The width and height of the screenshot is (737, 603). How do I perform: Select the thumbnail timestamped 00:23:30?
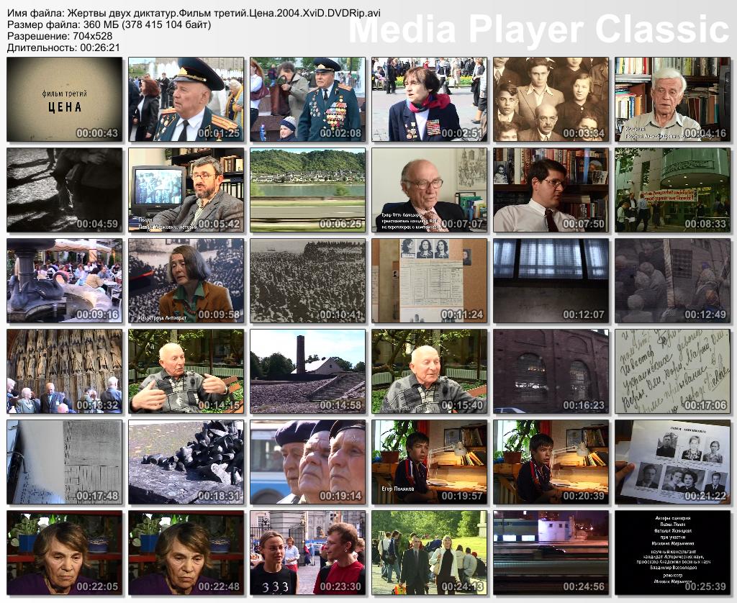click(x=307, y=553)
